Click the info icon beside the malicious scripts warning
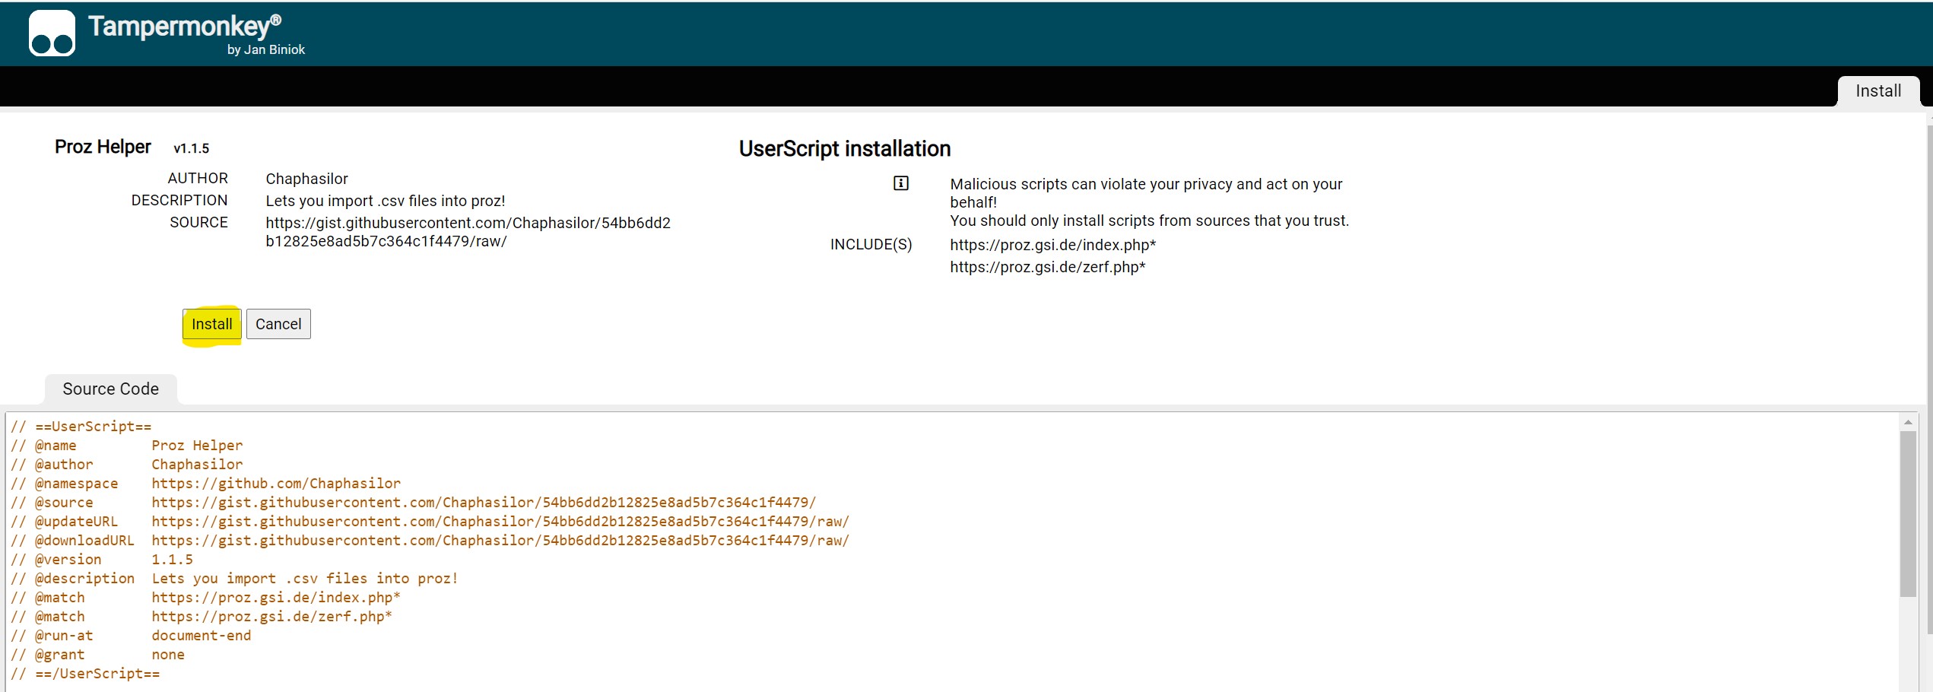 tap(900, 183)
